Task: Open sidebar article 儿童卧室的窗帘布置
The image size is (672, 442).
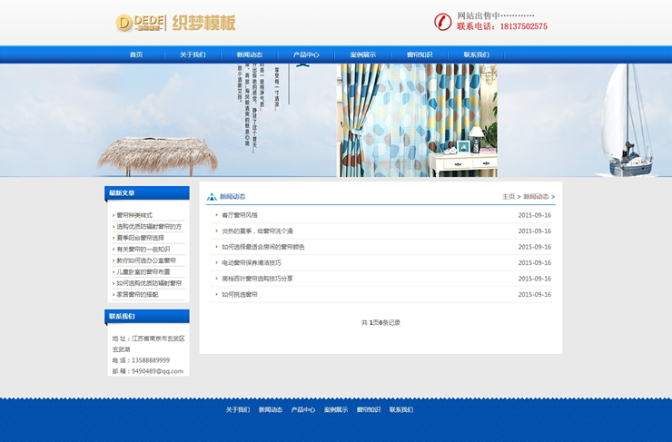Action: coord(143,271)
